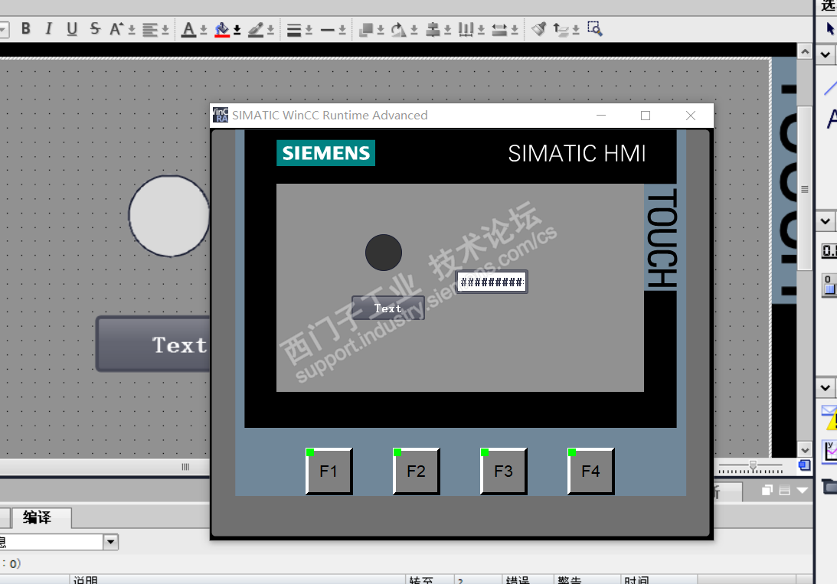Click the F2 function key in the runtime
The image size is (837, 584).
417,471
